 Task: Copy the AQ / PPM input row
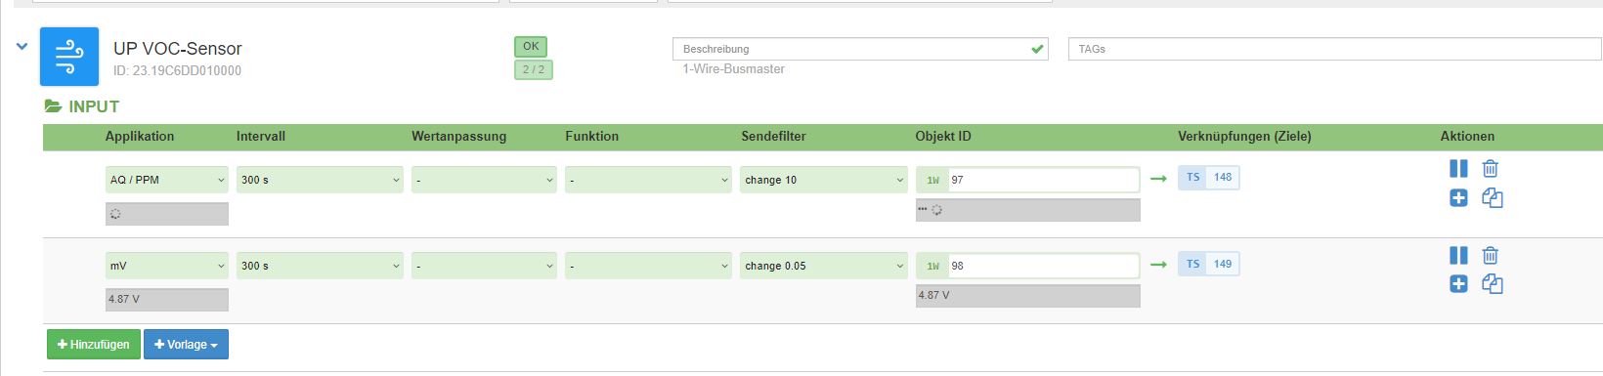tap(1492, 198)
